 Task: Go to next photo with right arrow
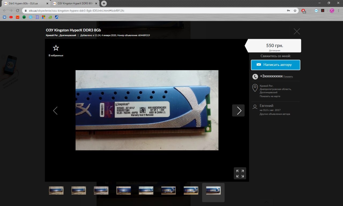coord(238,110)
